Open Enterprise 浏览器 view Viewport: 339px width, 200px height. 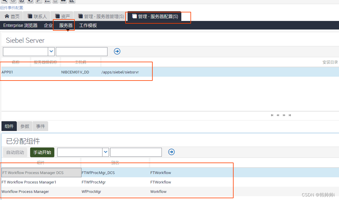tap(20, 25)
